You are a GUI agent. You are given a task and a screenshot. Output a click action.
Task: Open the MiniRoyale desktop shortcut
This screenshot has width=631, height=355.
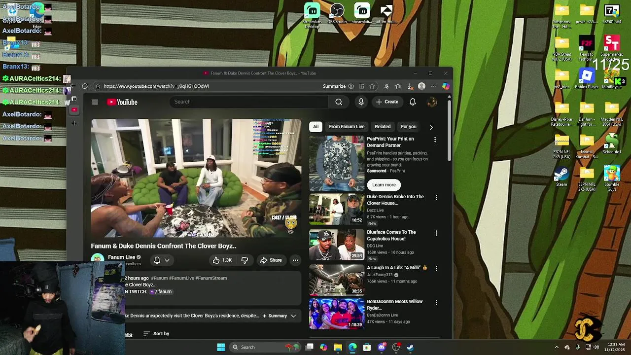[x=612, y=79]
